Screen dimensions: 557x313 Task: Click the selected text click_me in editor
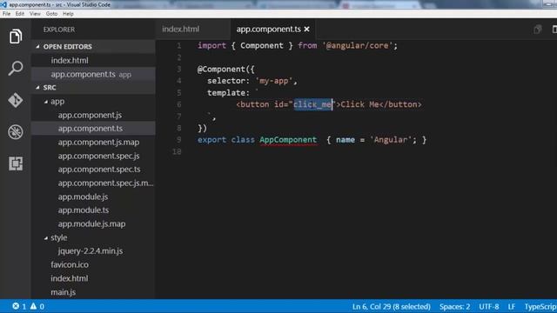tap(312, 104)
